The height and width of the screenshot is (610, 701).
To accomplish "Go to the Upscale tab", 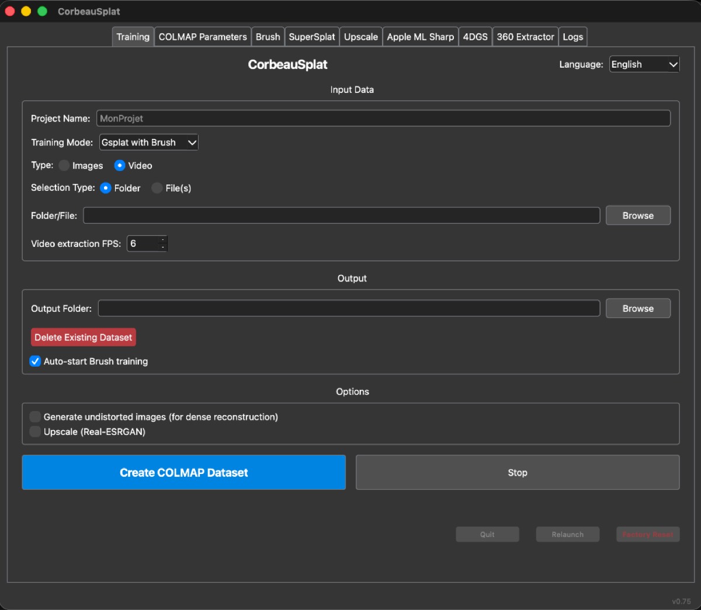I will (361, 37).
